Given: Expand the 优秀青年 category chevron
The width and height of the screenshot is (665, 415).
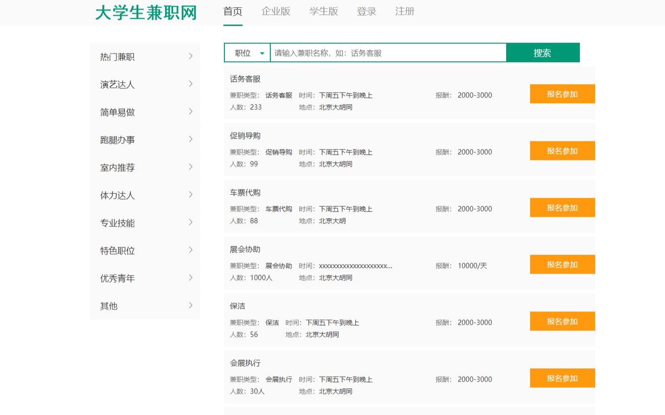Looking at the screenshot, I should pos(190,278).
